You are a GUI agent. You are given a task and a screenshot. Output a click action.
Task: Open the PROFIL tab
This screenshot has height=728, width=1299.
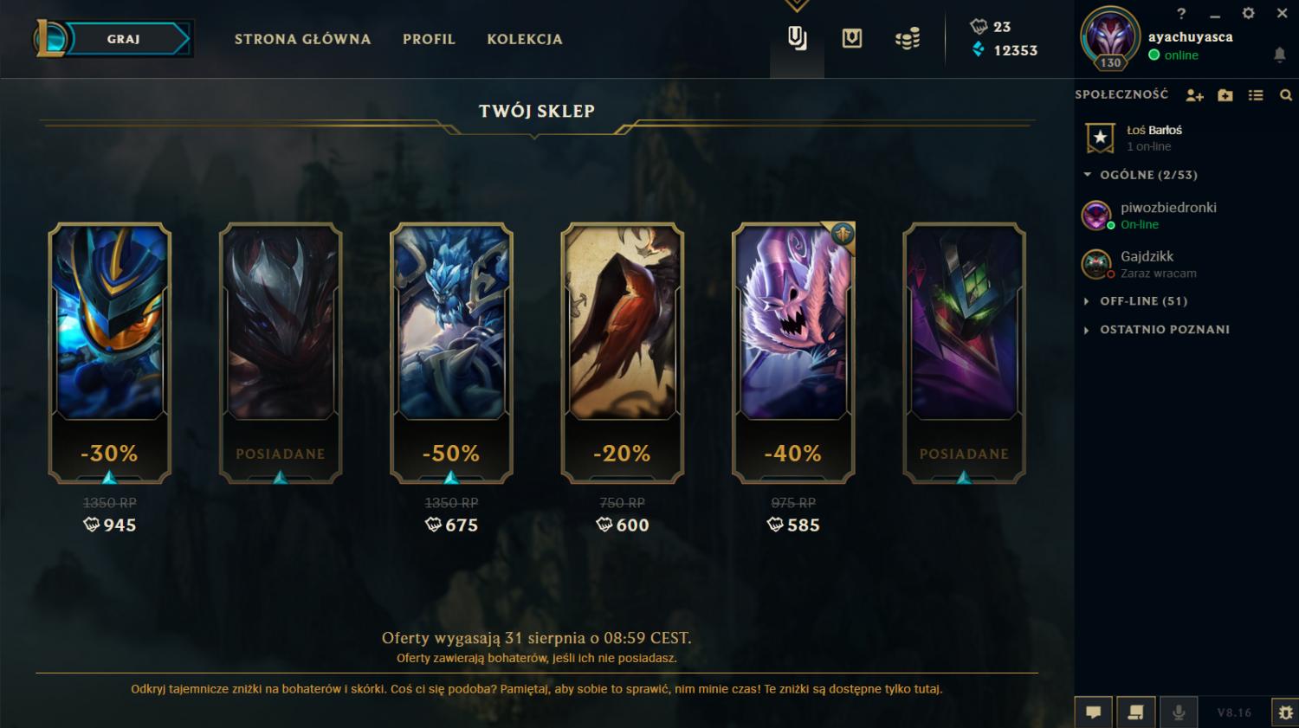[429, 39]
